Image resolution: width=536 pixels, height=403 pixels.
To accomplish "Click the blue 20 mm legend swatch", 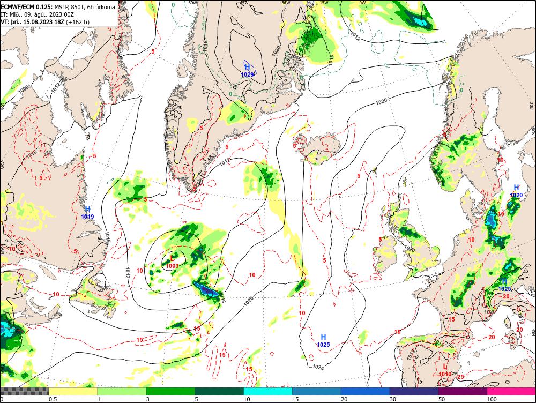I will (366, 391).
